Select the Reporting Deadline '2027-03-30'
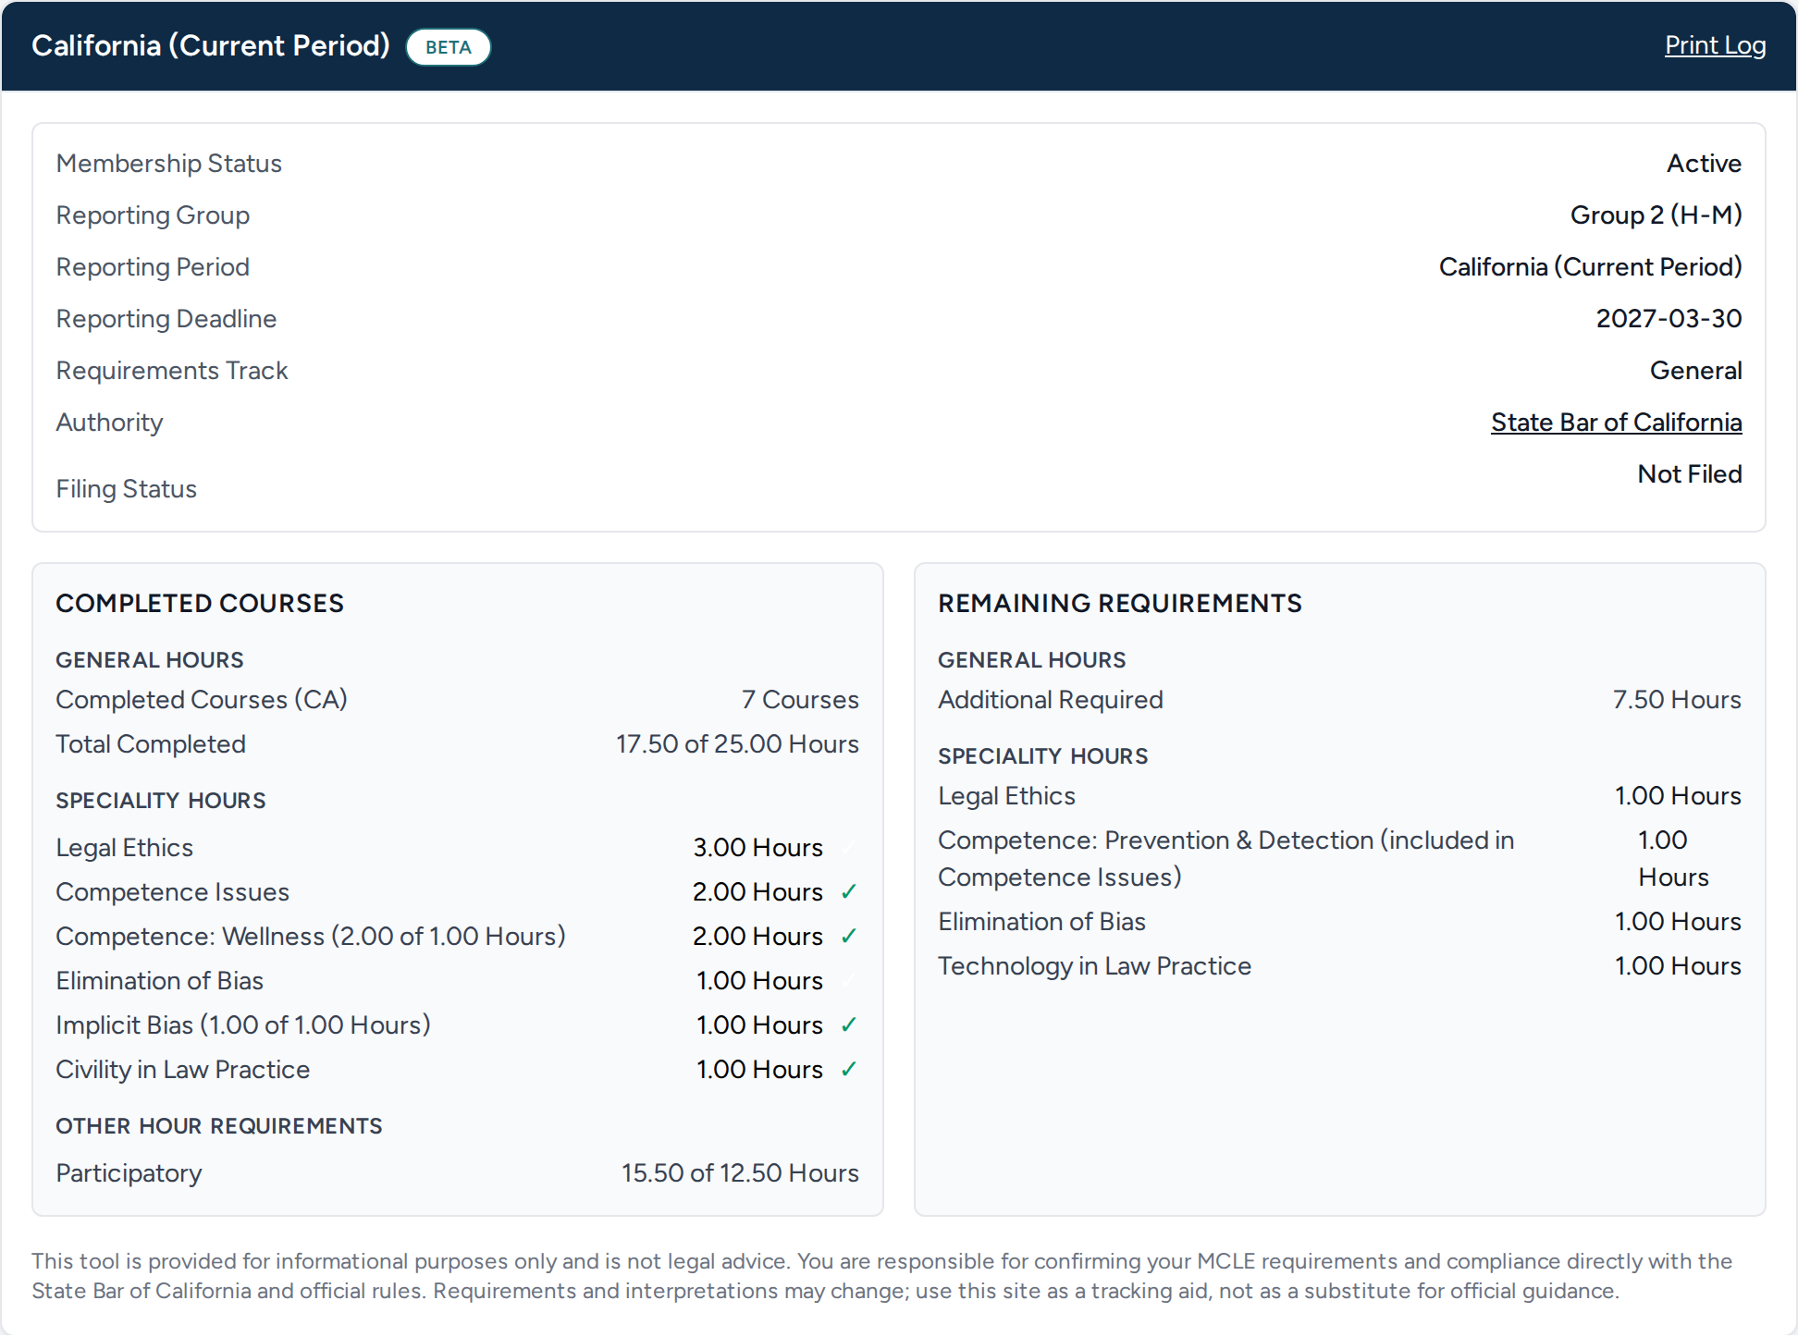This screenshot has height=1337, width=1798. click(1669, 319)
